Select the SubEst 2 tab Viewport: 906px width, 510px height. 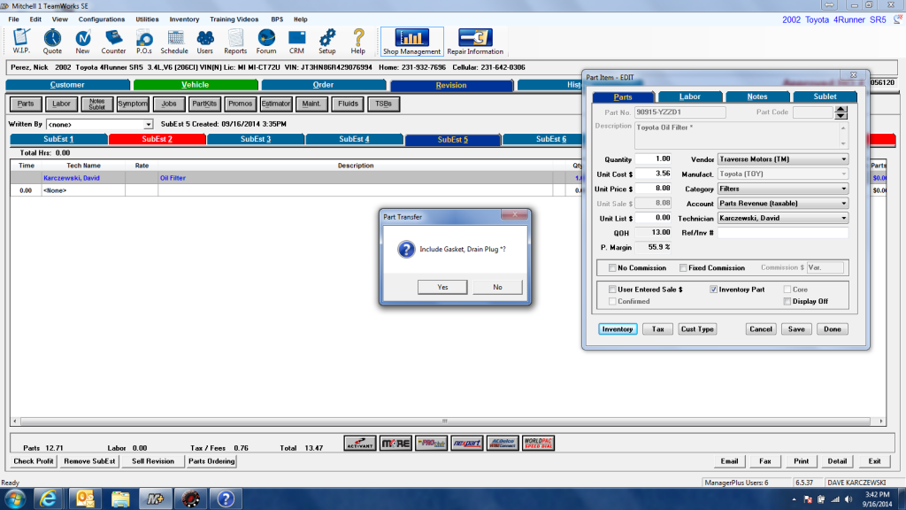point(157,139)
